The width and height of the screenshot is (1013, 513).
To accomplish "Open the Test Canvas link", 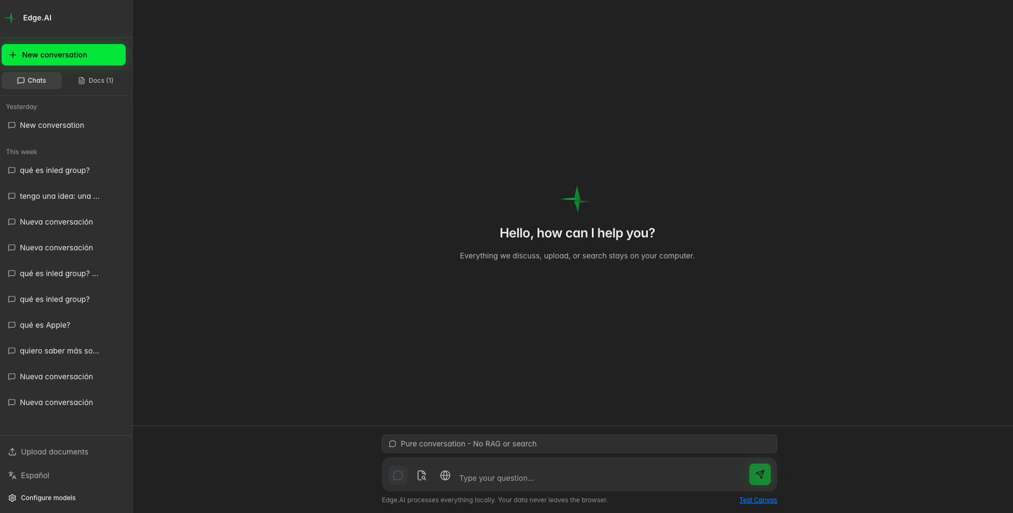I will tap(758, 500).
